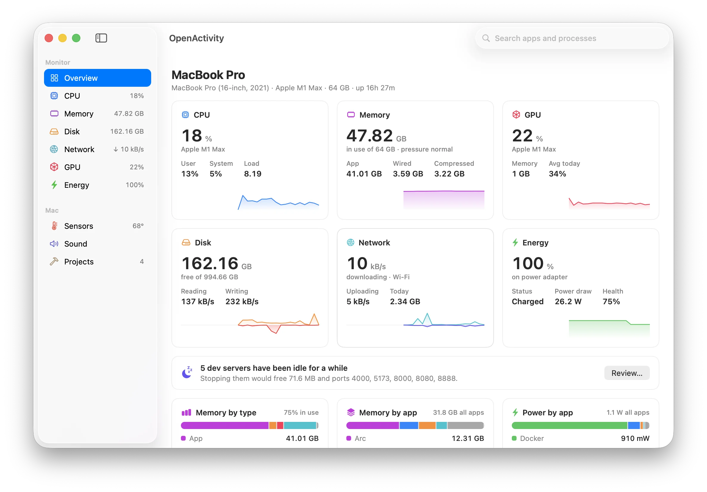
Task: Click the MacBook Pro heading
Action: pos(208,75)
